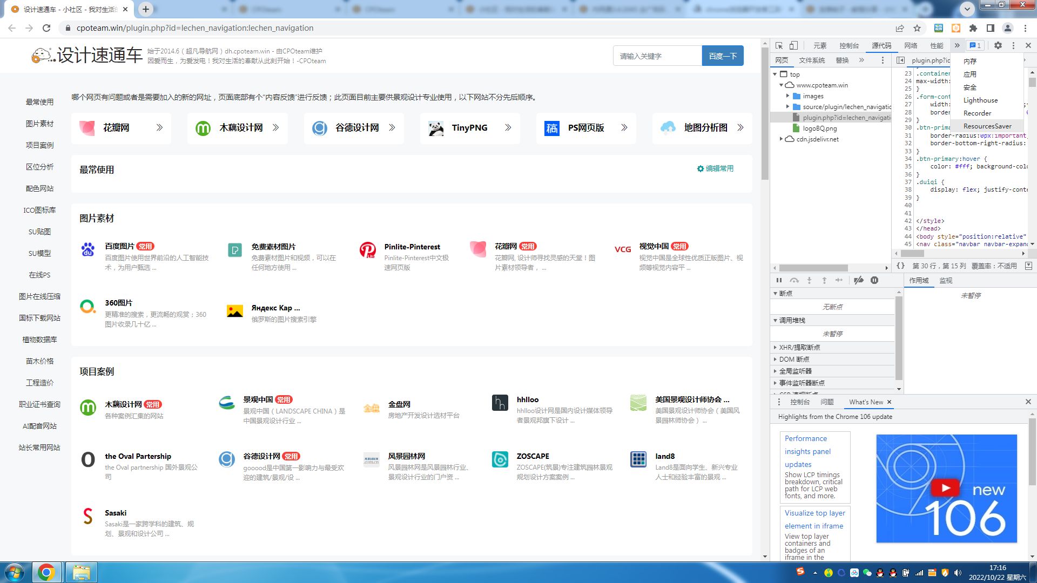Close the What's New drawer tab
1037x583 pixels.
pyautogui.click(x=889, y=402)
